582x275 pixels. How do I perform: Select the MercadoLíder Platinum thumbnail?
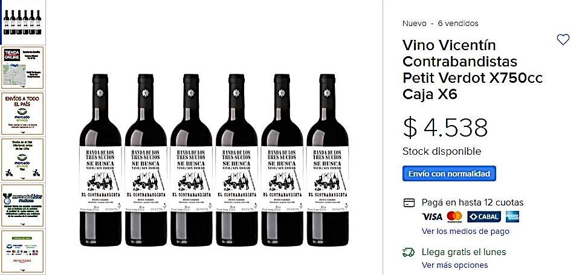coord(23,205)
